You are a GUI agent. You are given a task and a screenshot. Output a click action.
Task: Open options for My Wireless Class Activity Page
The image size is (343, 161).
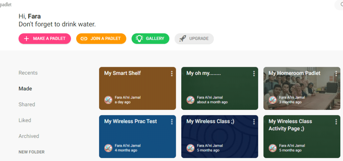coord(336,122)
